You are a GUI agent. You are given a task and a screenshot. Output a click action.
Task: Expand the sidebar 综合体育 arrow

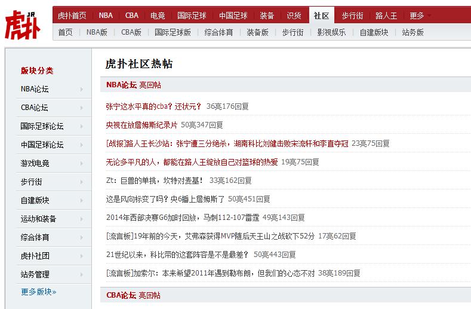tap(81, 238)
